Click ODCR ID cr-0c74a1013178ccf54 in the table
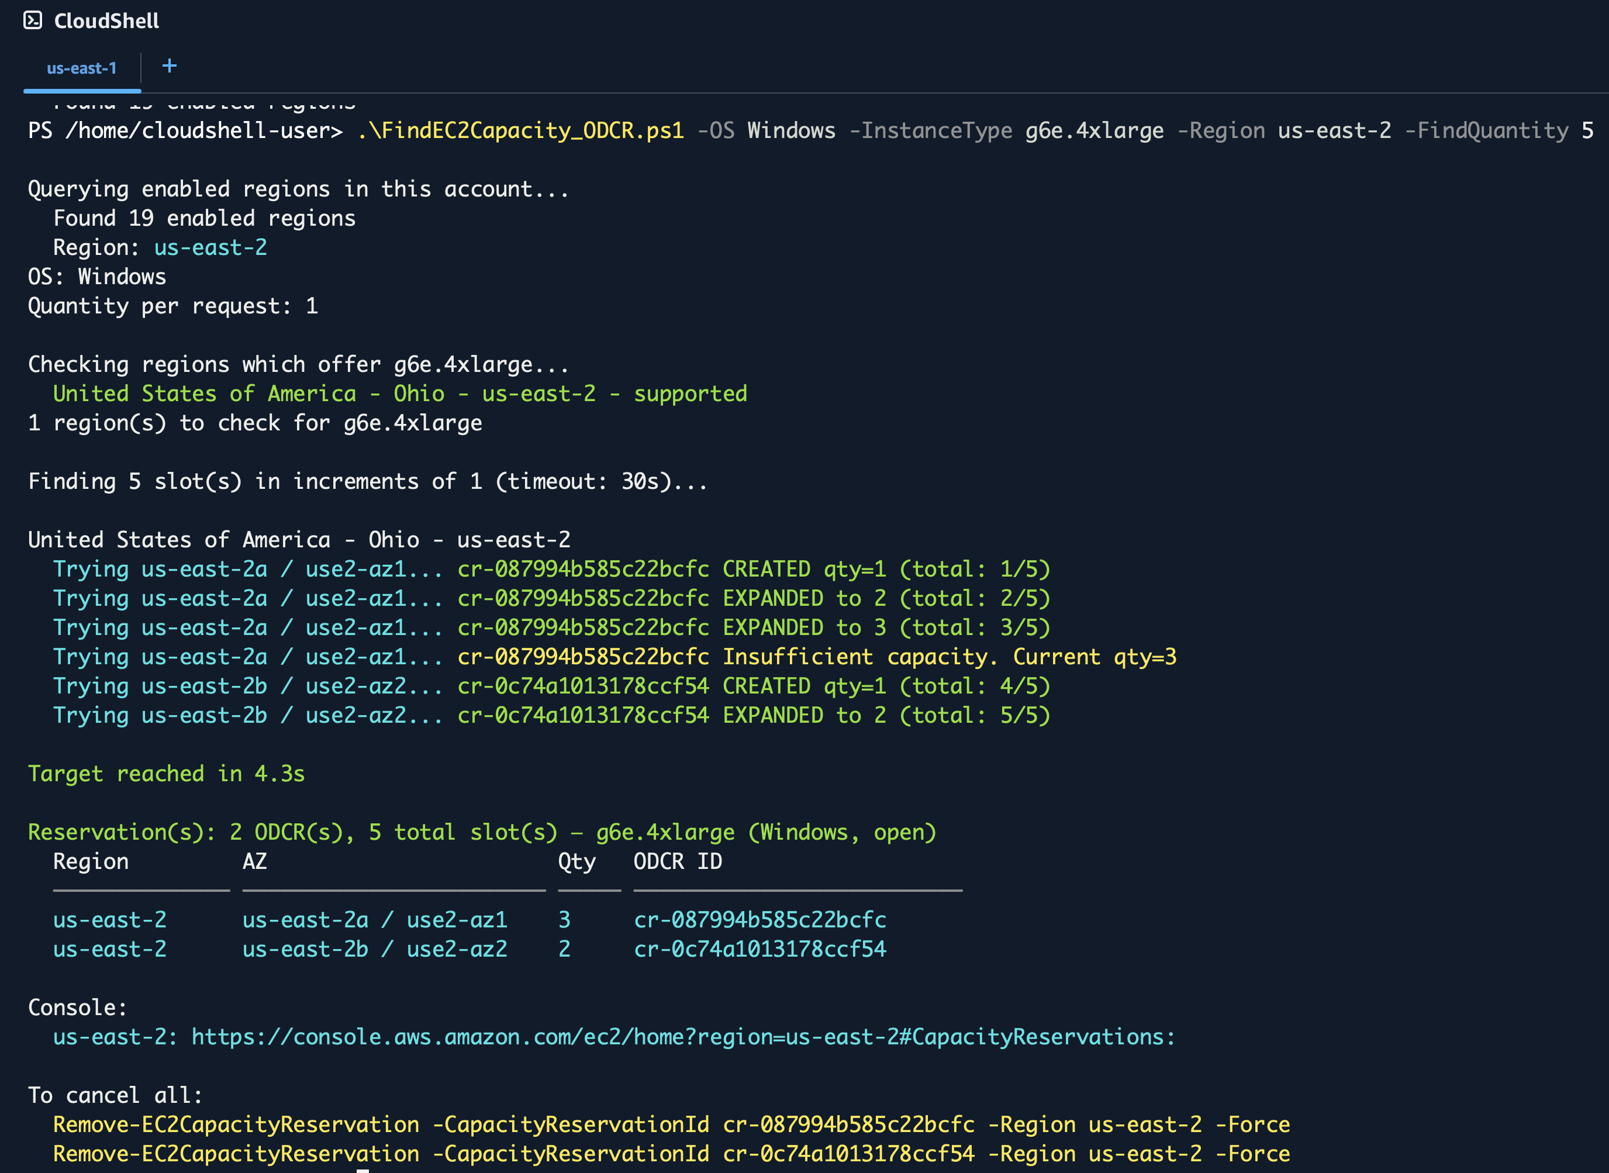This screenshot has height=1173, width=1609. (760, 950)
